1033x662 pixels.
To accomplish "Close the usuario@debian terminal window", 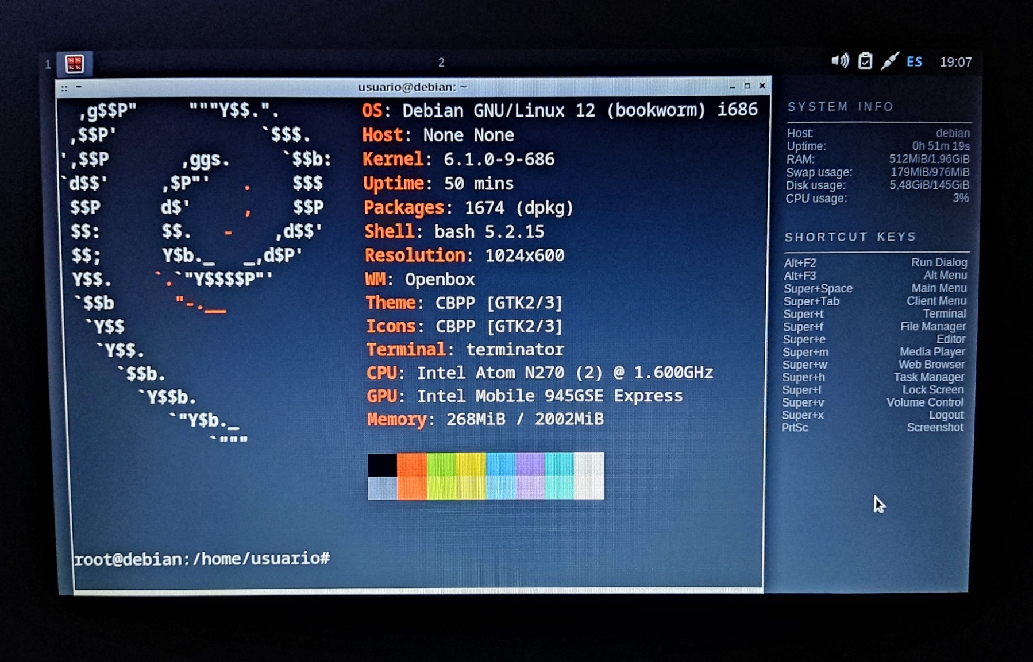I will click(x=762, y=86).
